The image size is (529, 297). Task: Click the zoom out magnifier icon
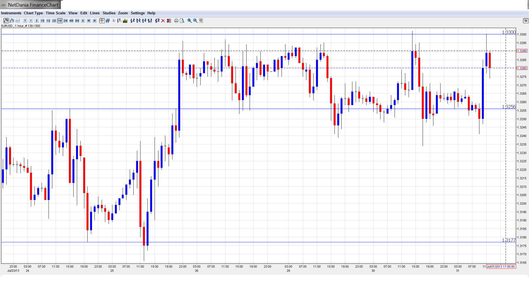tap(195, 21)
